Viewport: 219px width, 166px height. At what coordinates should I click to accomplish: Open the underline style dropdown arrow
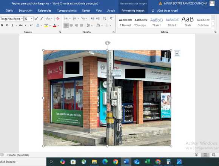[16, 25]
